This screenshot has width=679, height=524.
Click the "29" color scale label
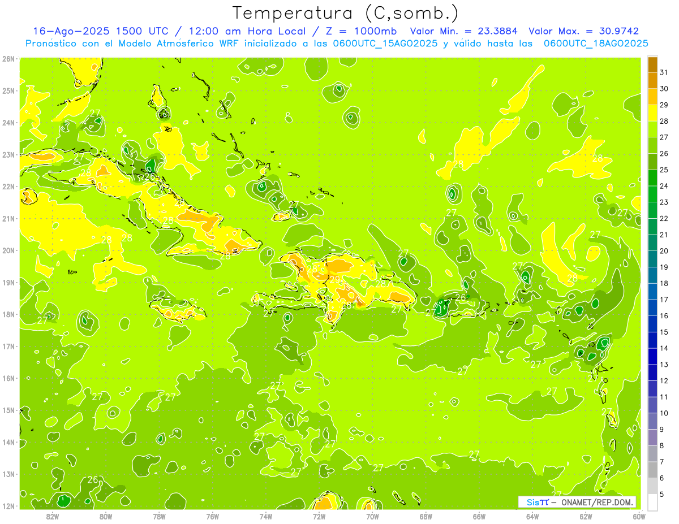click(x=664, y=105)
